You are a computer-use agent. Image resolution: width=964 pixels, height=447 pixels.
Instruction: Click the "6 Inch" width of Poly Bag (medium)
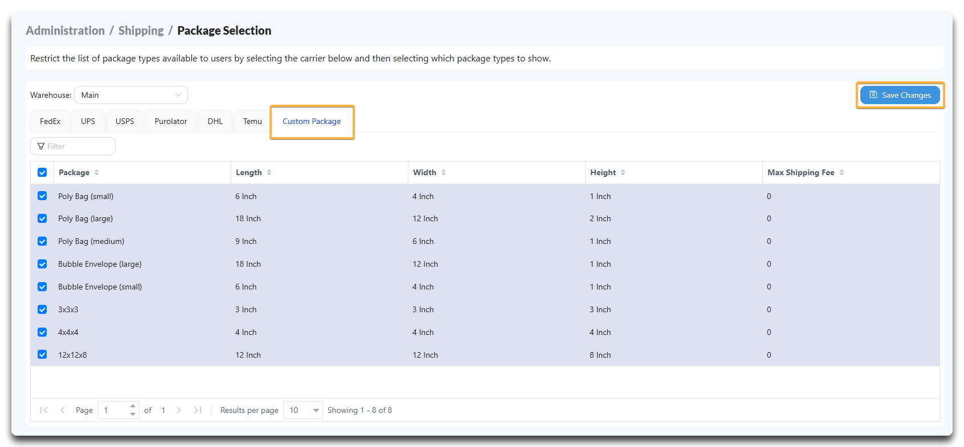point(423,241)
